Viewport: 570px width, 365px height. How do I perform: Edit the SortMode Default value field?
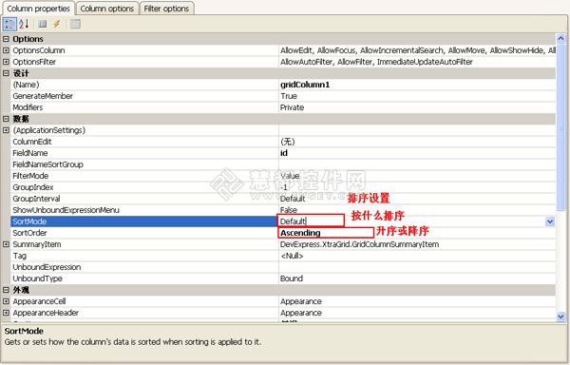[x=312, y=221]
